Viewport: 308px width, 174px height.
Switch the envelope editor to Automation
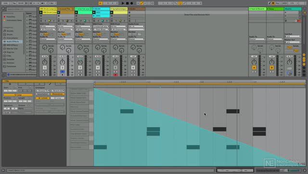pyautogui.click(x=42, y=94)
